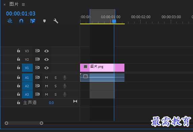The width and height of the screenshot is (193, 132).
Task: Toggle lock on track V1
Action: (x=19, y=67)
